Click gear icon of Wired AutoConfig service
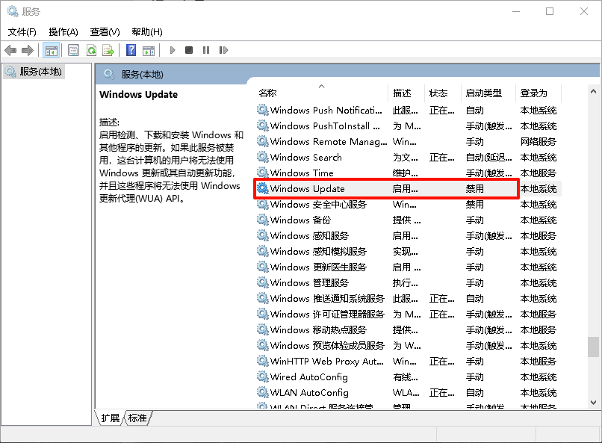Image resolution: width=602 pixels, height=443 pixels. click(x=263, y=377)
